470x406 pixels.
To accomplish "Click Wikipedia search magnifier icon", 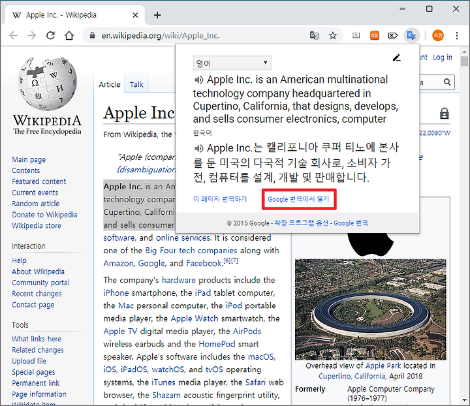I will point(447,82).
